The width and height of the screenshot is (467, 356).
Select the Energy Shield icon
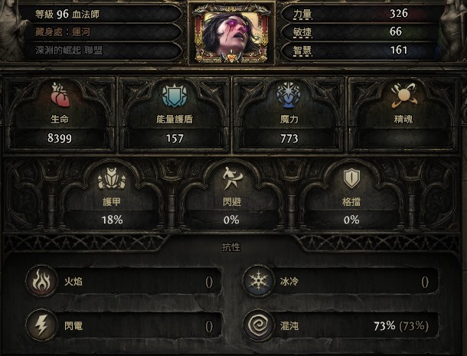175,95
